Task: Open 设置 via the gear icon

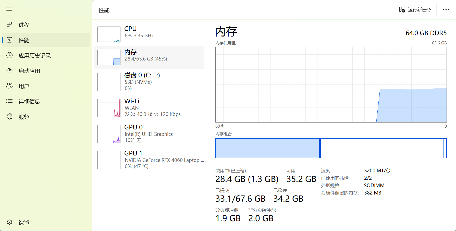Action: 9,222
